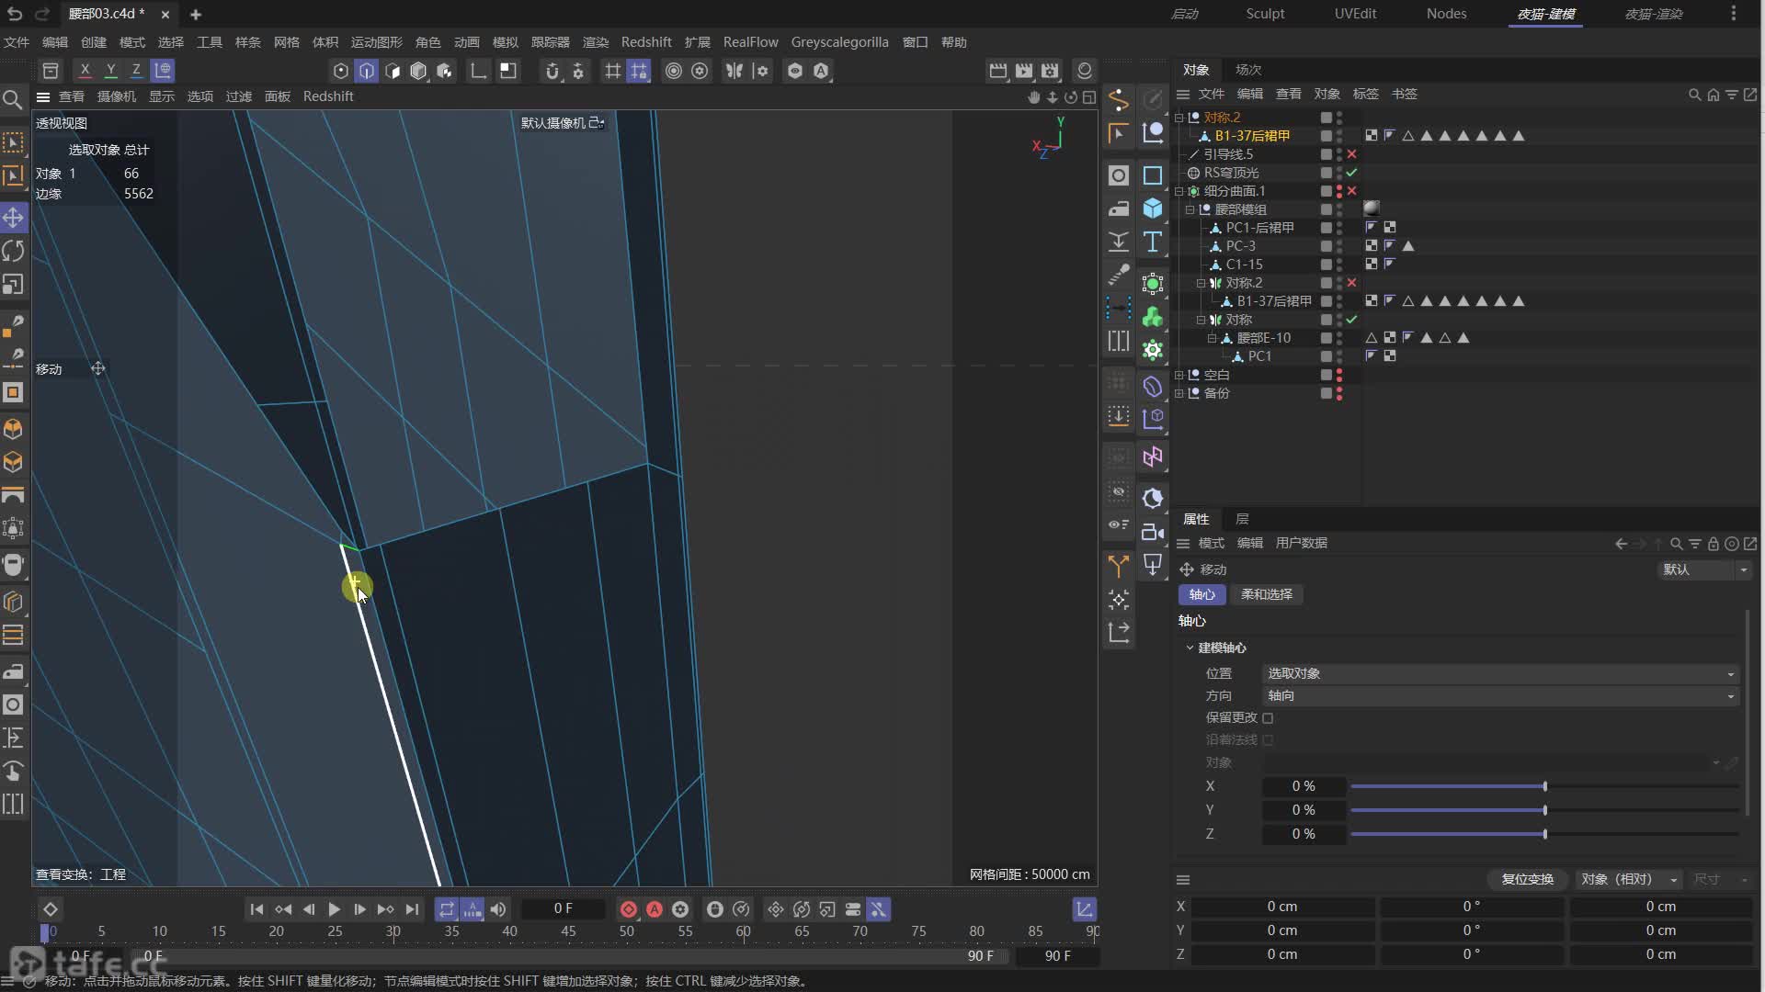Collapse the 对称.2 top tree node
This screenshot has width=1765, height=992.
1179,118
